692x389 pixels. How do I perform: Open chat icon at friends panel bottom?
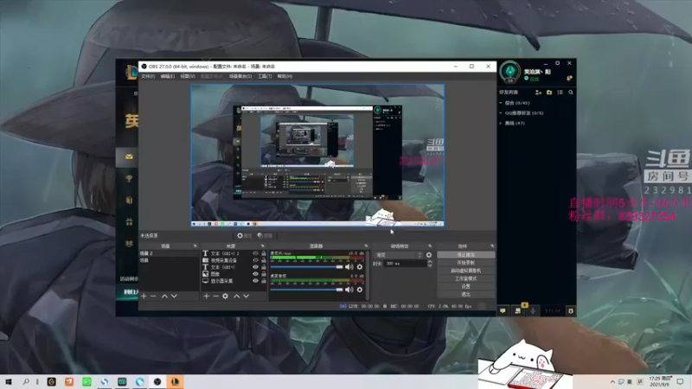pos(503,311)
